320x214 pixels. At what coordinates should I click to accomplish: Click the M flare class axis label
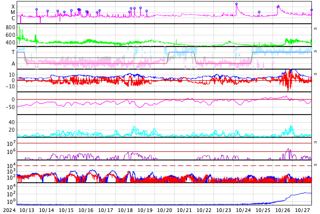tap(13, 13)
